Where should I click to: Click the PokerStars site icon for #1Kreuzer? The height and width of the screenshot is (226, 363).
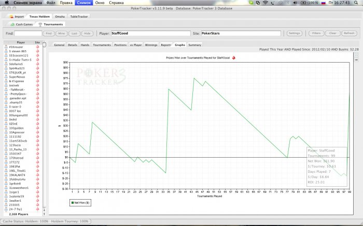(37, 47)
